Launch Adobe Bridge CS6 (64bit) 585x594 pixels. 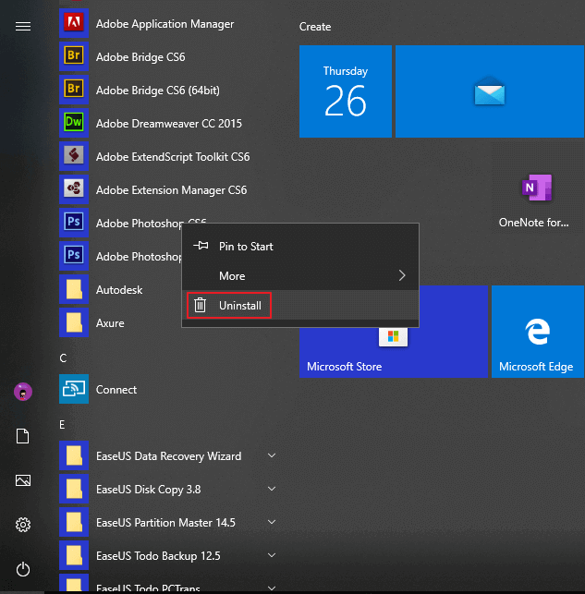point(157,91)
